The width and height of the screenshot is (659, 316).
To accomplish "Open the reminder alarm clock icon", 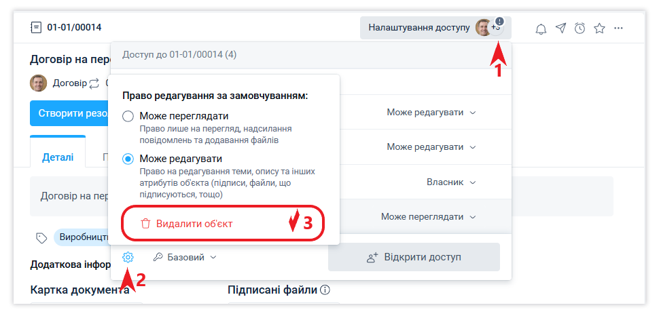I will point(580,28).
